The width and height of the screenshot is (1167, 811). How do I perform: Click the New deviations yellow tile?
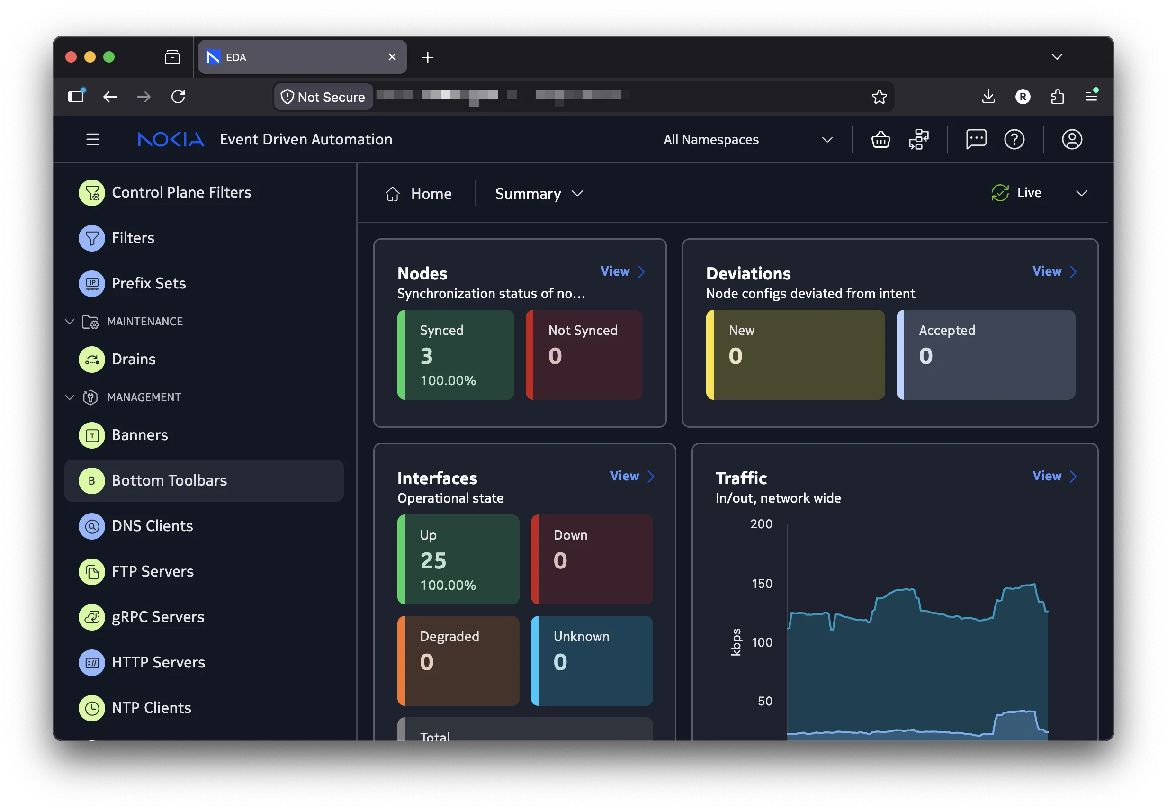click(795, 355)
